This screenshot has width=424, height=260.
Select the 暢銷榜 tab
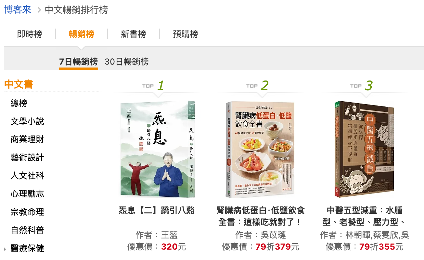point(82,34)
